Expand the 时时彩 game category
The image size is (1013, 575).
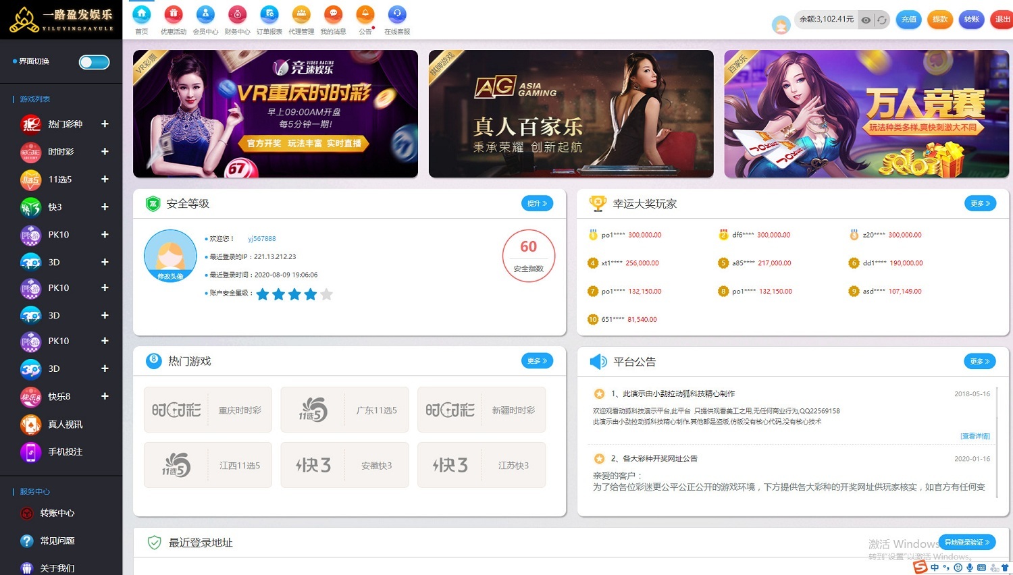coord(105,152)
